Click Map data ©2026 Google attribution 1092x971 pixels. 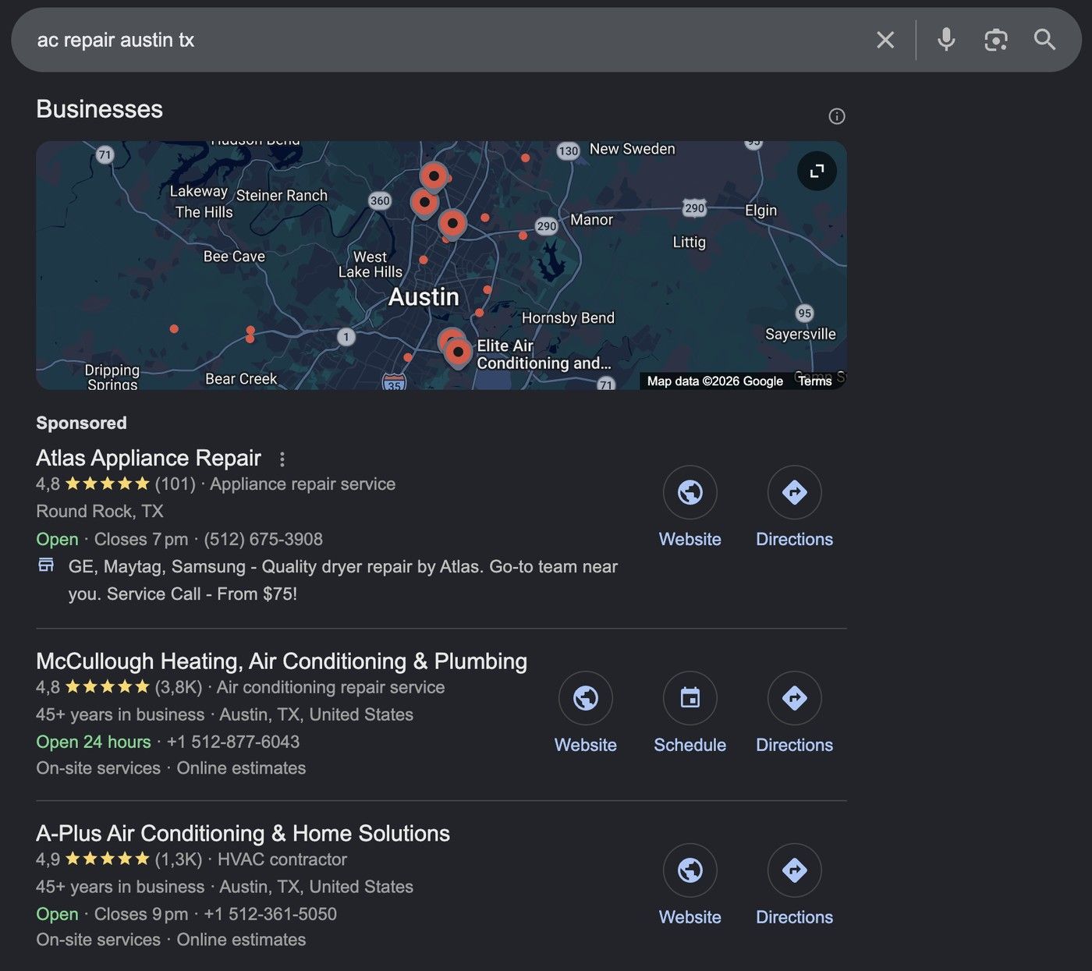714,381
